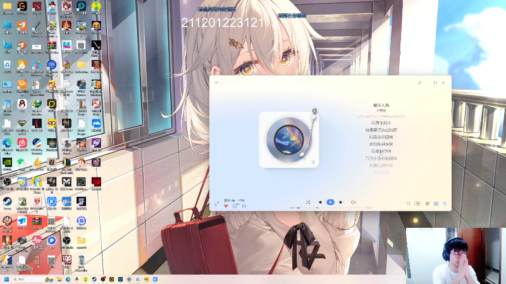
Task: Open File Explorer from the taskbar
Action: pos(59,279)
